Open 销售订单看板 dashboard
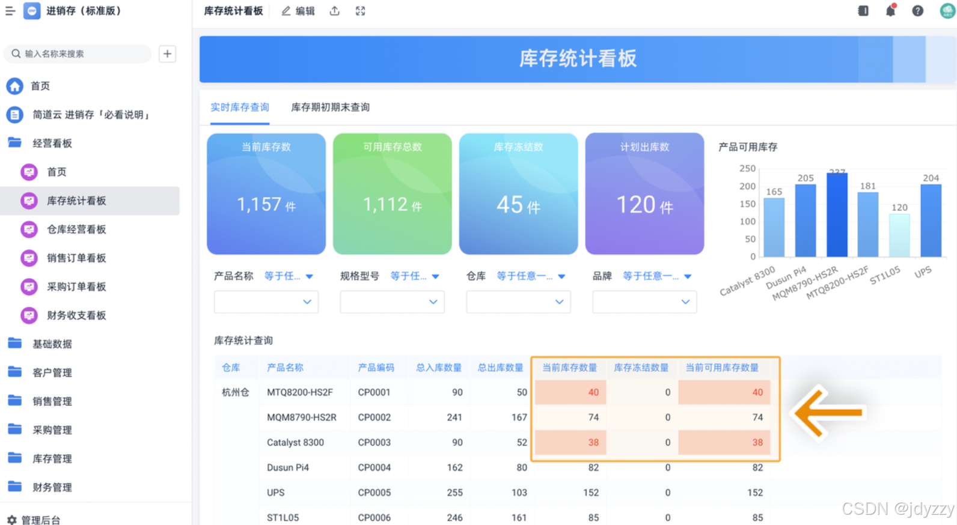The width and height of the screenshot is (957, 525). coord(64,258)
